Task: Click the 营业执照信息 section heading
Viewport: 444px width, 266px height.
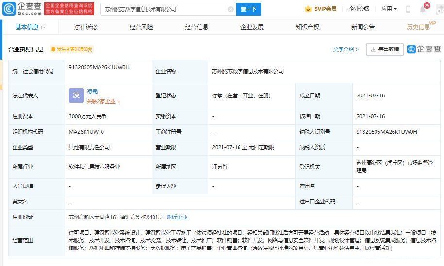Action: point(25,49)
